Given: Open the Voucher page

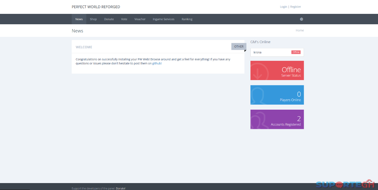Looking at the screenshot, I should tap(140, 19).
